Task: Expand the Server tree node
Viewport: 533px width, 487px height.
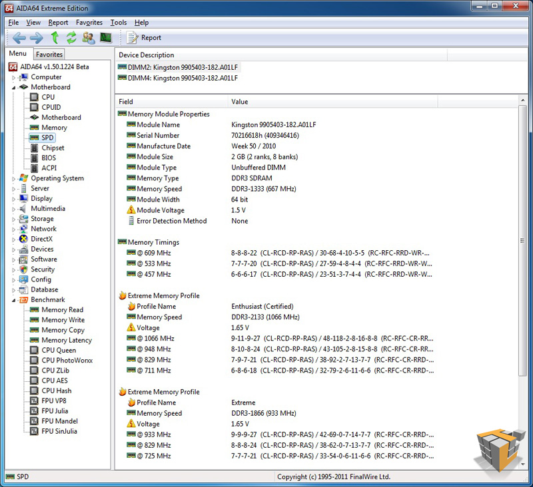Action: [13, 189]
